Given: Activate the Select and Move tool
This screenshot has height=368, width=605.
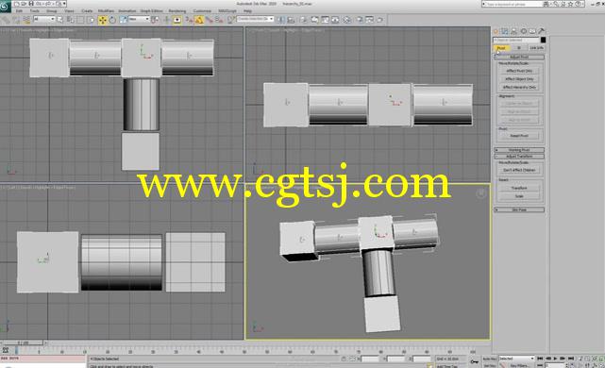Looking at the screenshot, I should (102, 20).
